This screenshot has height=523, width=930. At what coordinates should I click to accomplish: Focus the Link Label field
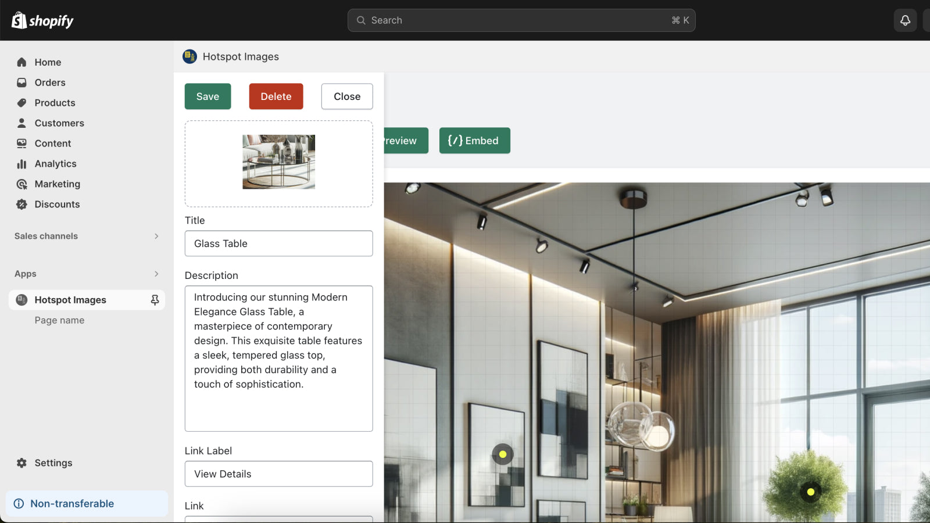click(x=278, y=474)
